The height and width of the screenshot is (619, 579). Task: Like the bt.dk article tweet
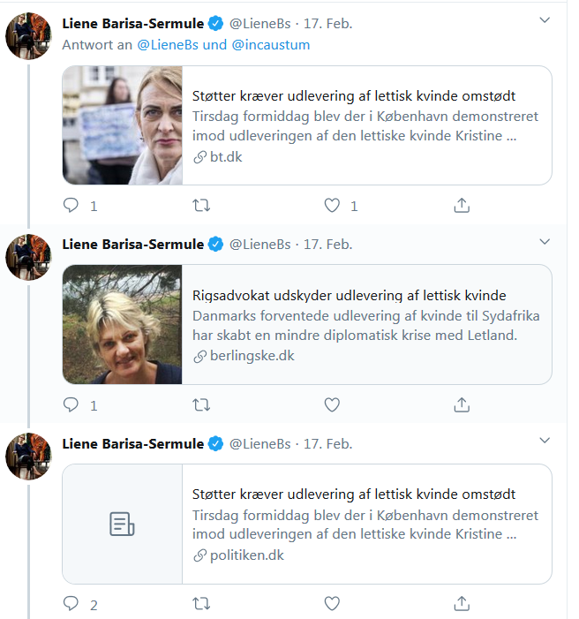(332, 205)
